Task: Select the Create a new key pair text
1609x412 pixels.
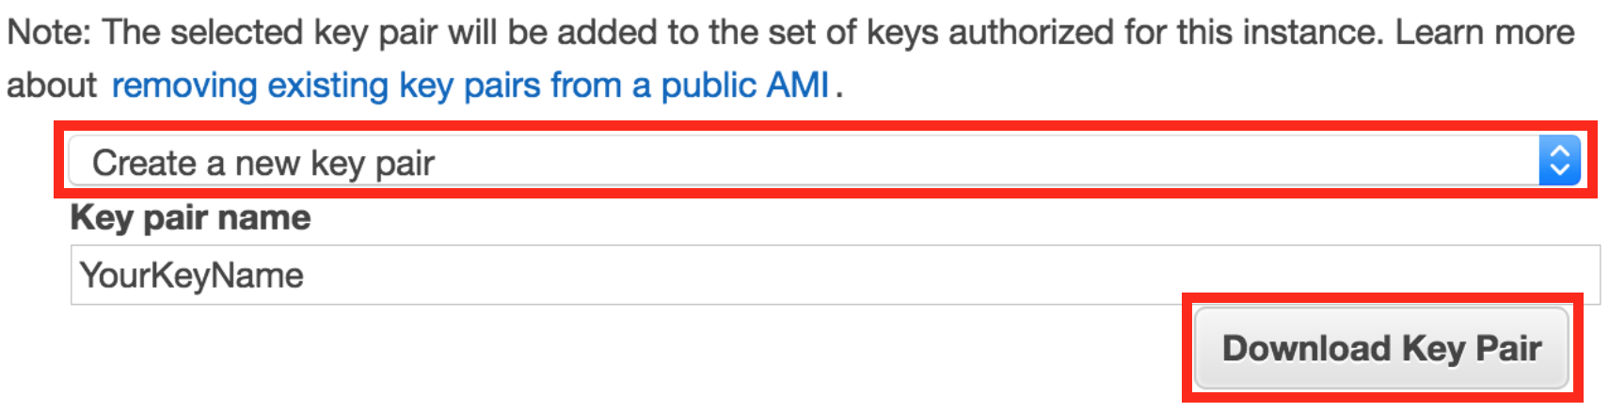Action: tap(263, 163)
